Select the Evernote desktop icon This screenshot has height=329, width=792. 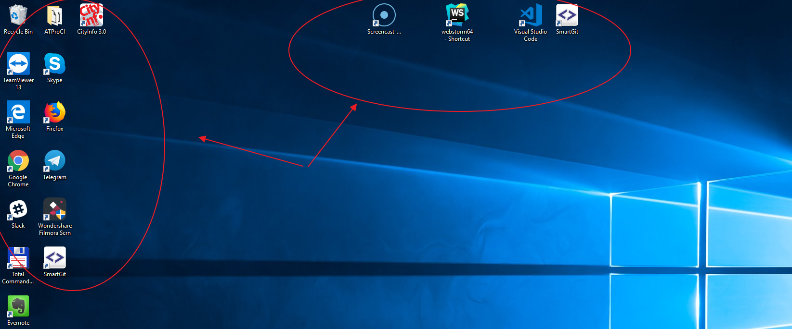click(18, 306)
